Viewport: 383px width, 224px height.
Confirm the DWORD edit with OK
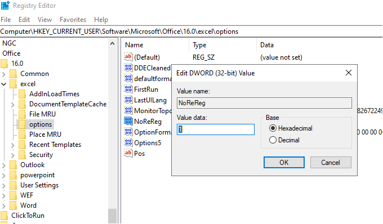284,162
